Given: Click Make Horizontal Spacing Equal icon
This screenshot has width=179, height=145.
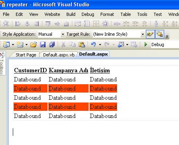Looking at the screenshot, I should (117, 24).
